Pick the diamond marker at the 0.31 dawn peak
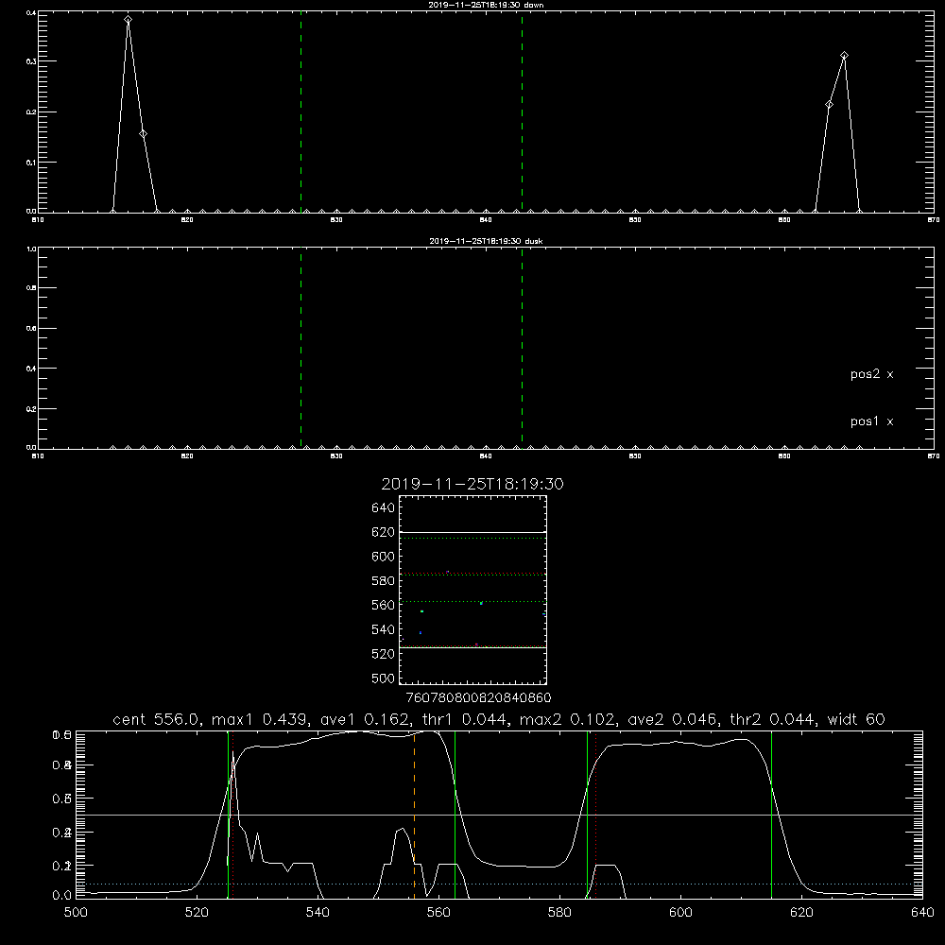Image resolution: width=945 pixels, height=945 pixels. (x=844, y=56)
